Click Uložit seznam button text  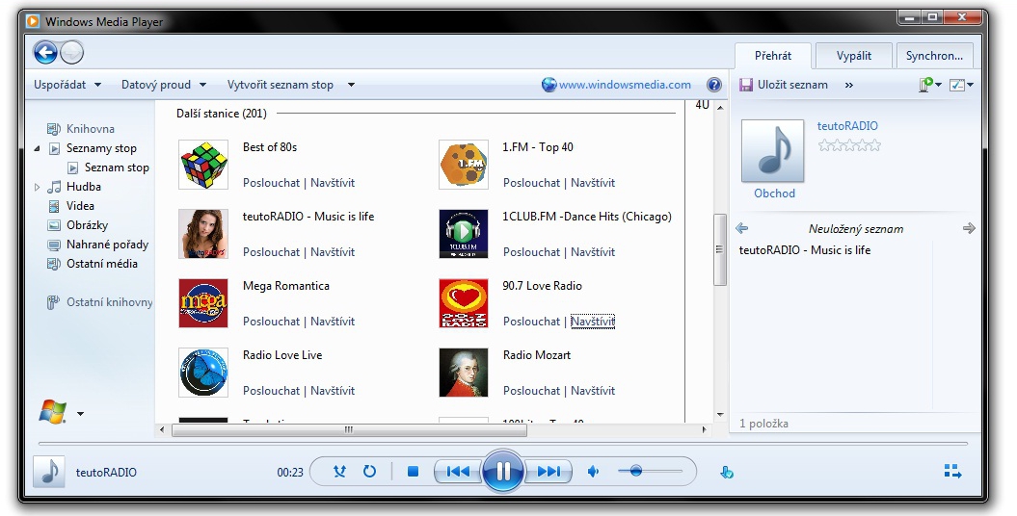[x=792, y=85]
